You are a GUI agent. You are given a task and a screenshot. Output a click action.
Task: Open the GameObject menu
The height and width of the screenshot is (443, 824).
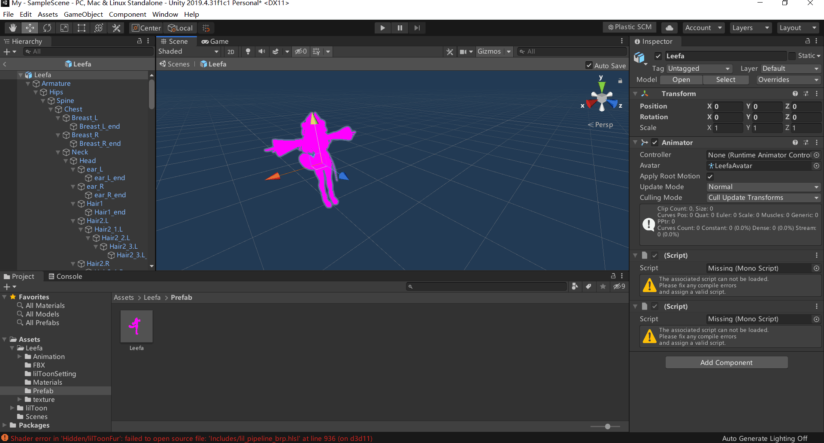click(x=83, y=14)
